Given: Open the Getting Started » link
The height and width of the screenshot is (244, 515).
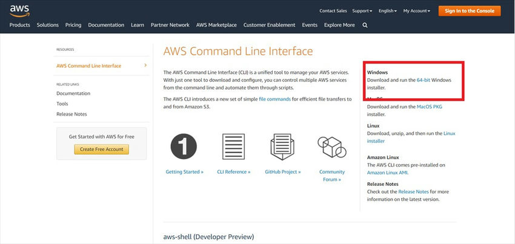Looking at the screenshot, I should (x=184, y=172).
